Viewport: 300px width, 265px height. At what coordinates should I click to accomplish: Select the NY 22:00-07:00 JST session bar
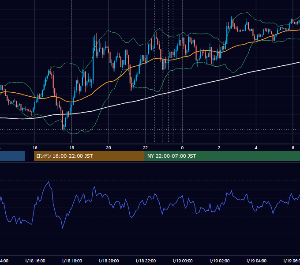pyautogui.click(x=222, y=156)
